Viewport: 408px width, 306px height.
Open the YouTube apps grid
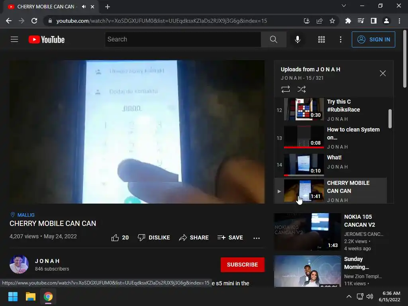322,39
